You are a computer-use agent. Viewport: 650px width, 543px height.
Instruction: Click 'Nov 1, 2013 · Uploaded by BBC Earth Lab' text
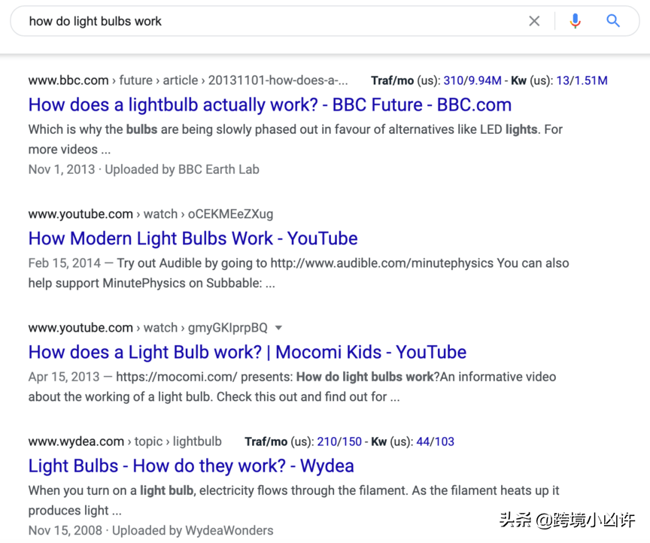click(144, 169)
